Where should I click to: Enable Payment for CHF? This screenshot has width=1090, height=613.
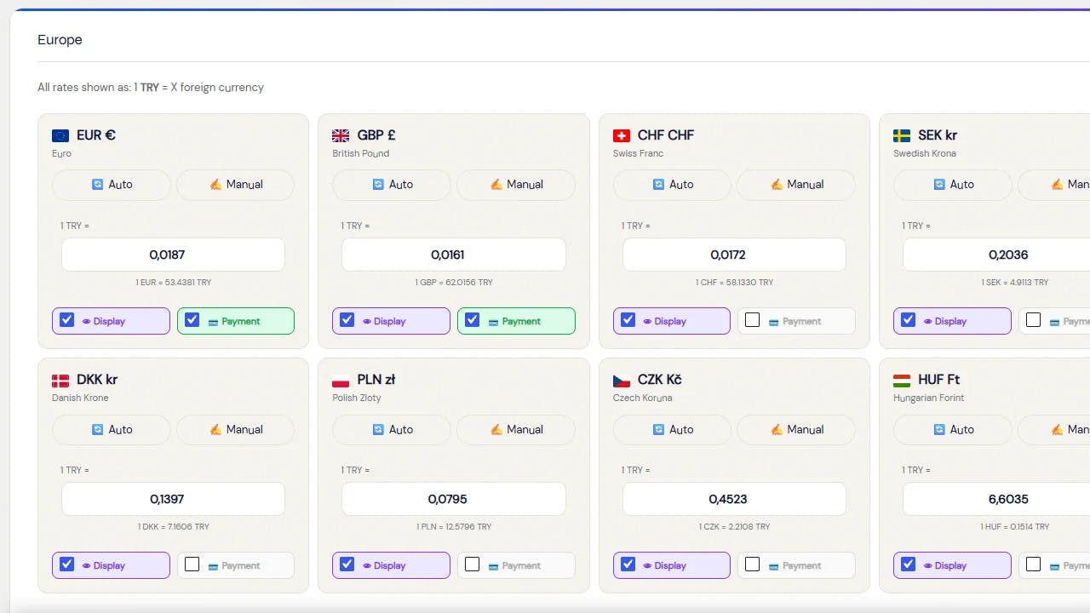pyautogui.click(x=752, y=320)
